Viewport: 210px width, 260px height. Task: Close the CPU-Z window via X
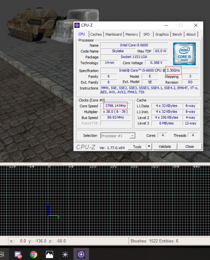pyautogui.click(x=196, y=25)
